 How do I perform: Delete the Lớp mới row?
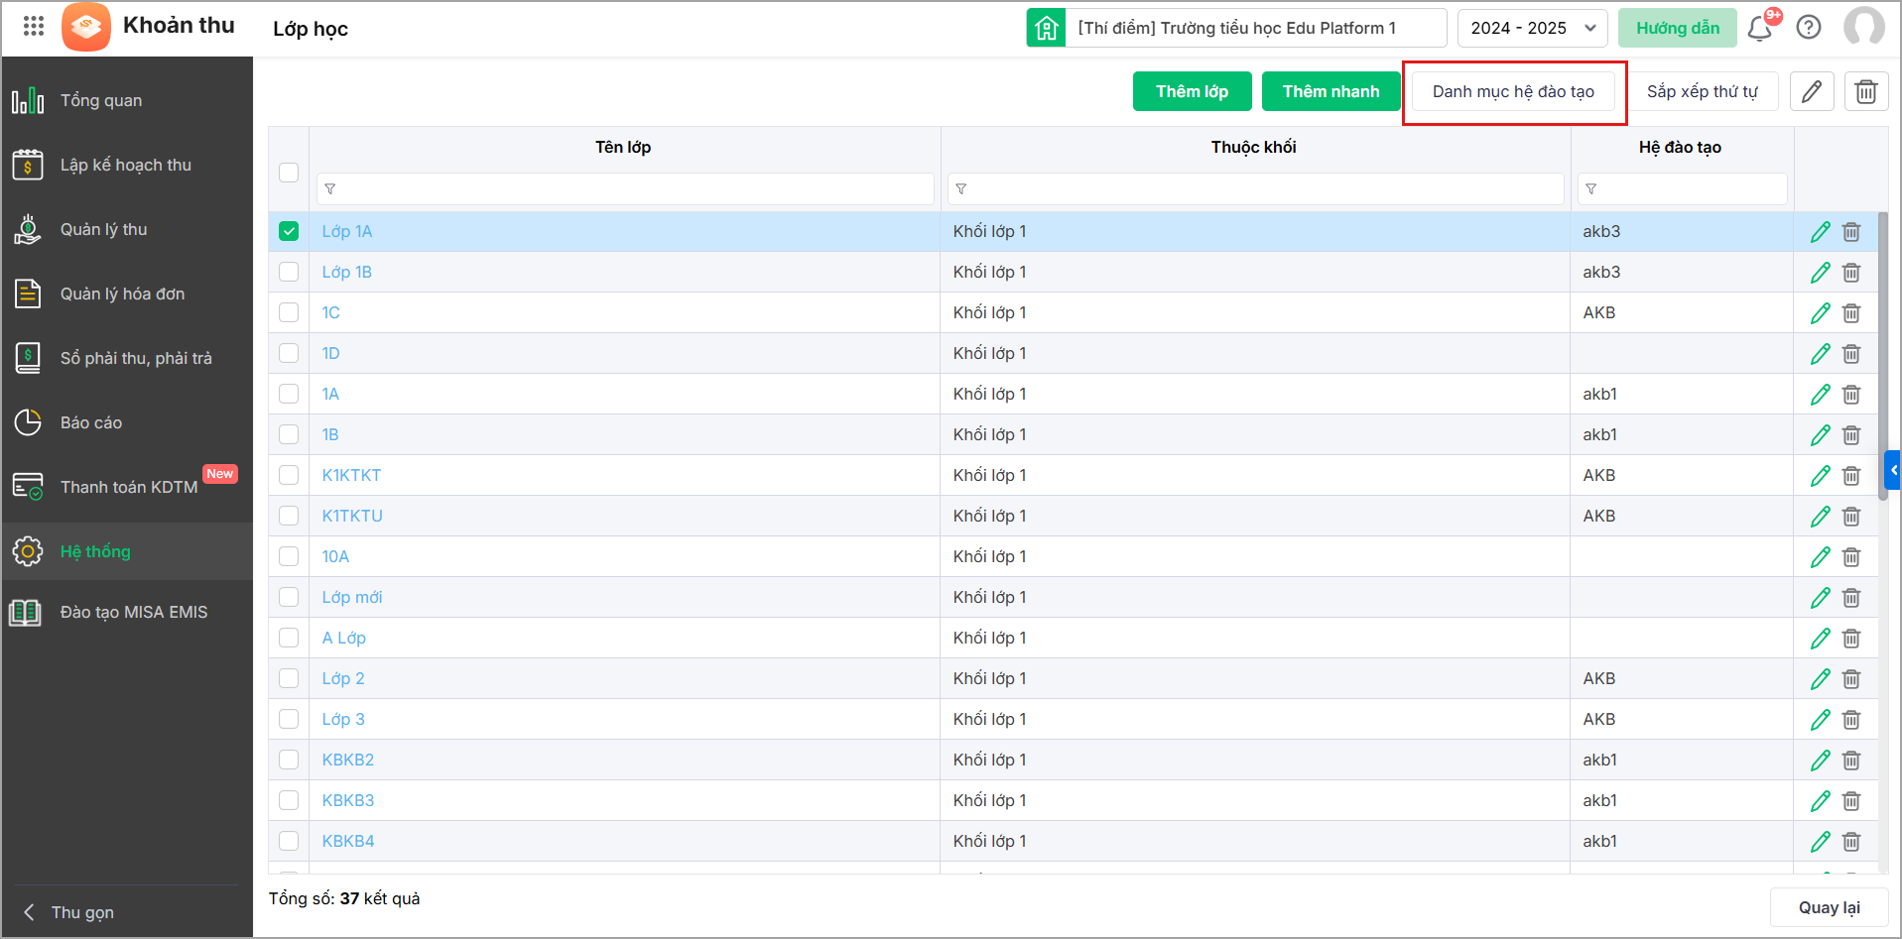1851,598
